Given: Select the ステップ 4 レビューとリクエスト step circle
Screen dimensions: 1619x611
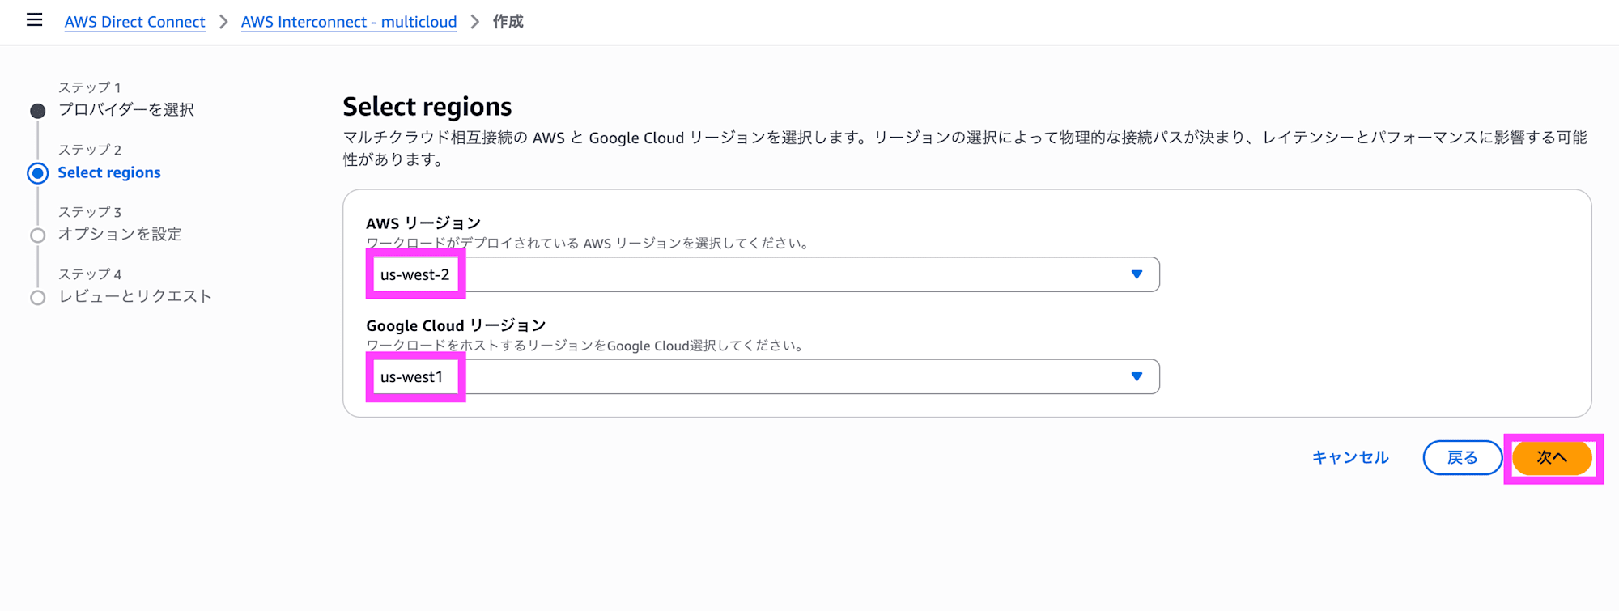Looking at the screenshot, I should [36, 297].
